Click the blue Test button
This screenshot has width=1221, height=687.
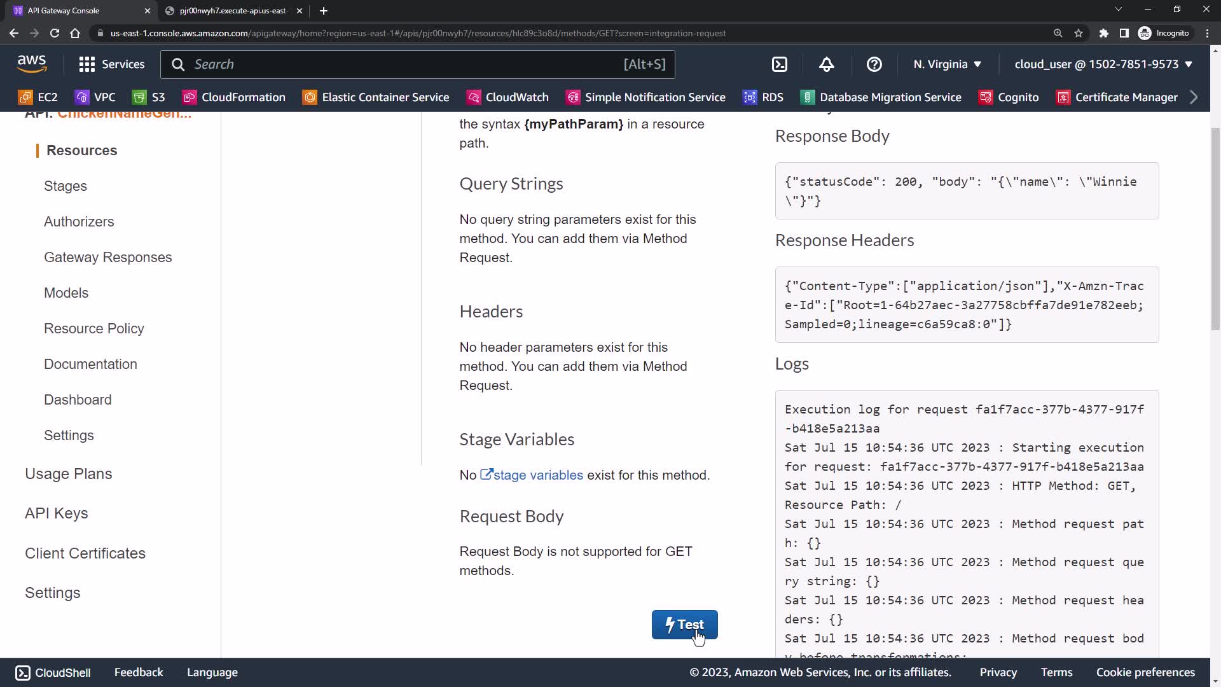684,625
